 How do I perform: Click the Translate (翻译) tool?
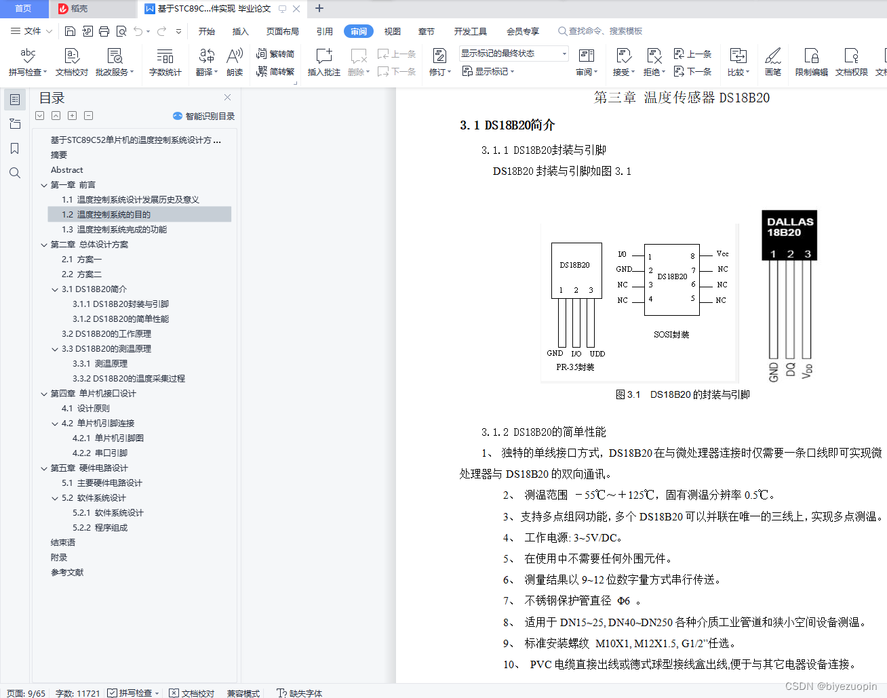[207, 62]
